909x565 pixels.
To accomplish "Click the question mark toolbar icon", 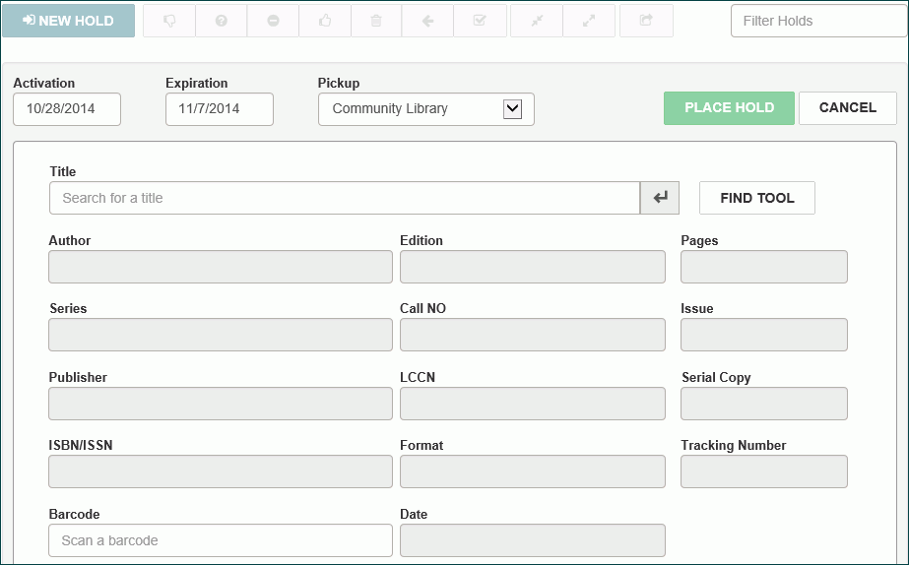I will pyautogui.click(x=221, y=21).
